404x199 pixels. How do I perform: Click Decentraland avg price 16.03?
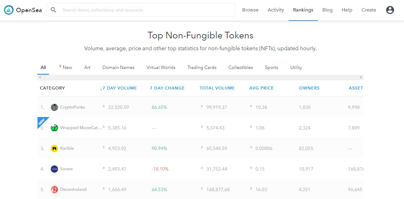click(261, 190)
